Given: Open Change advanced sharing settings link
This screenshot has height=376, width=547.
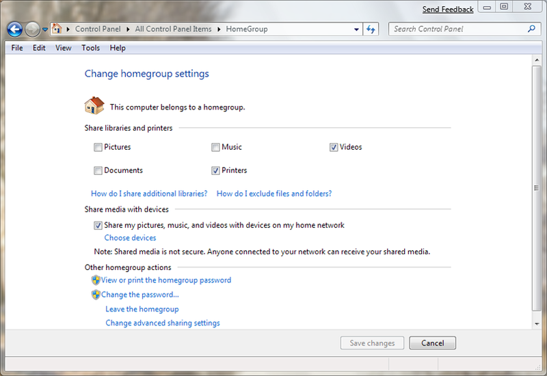Looking at the screenshot, I should [x=163, y=323].
